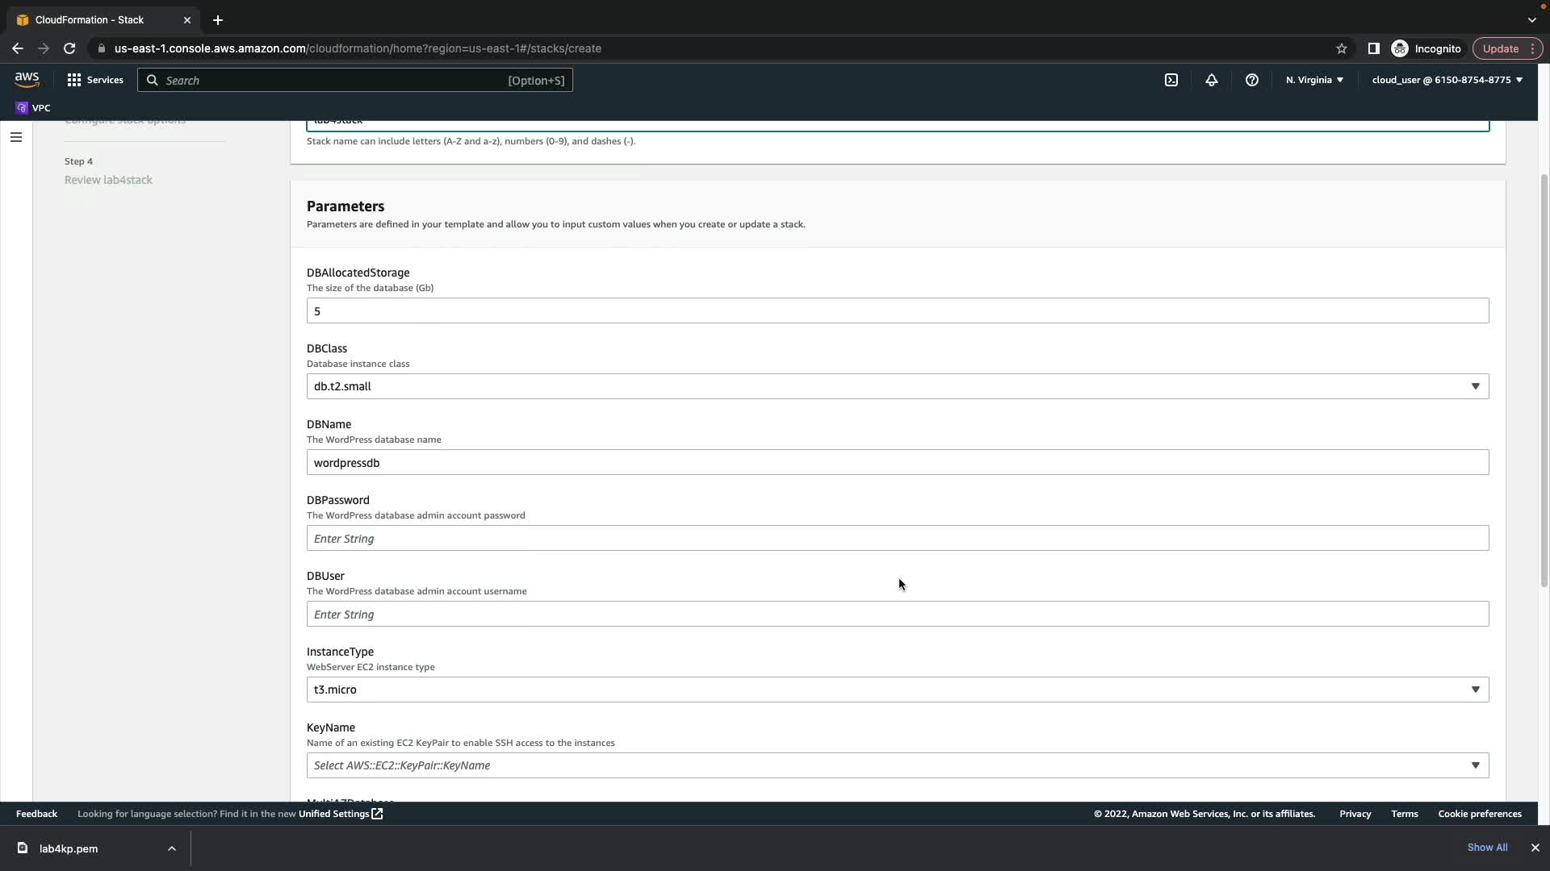Select the CloudFormation - Stack browser tab
Image resolution: width=1550 pixels, height=871 pixels.
tap(90, 19)
